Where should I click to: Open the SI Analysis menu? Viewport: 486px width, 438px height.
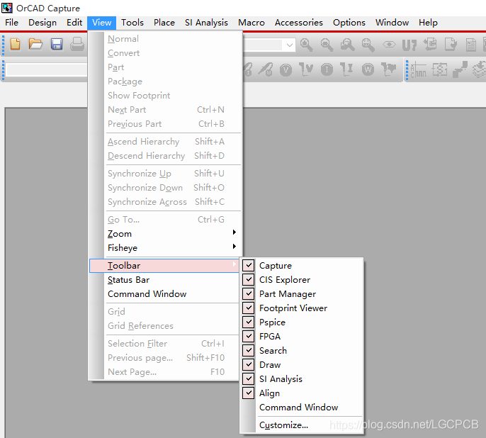point(206,23)
